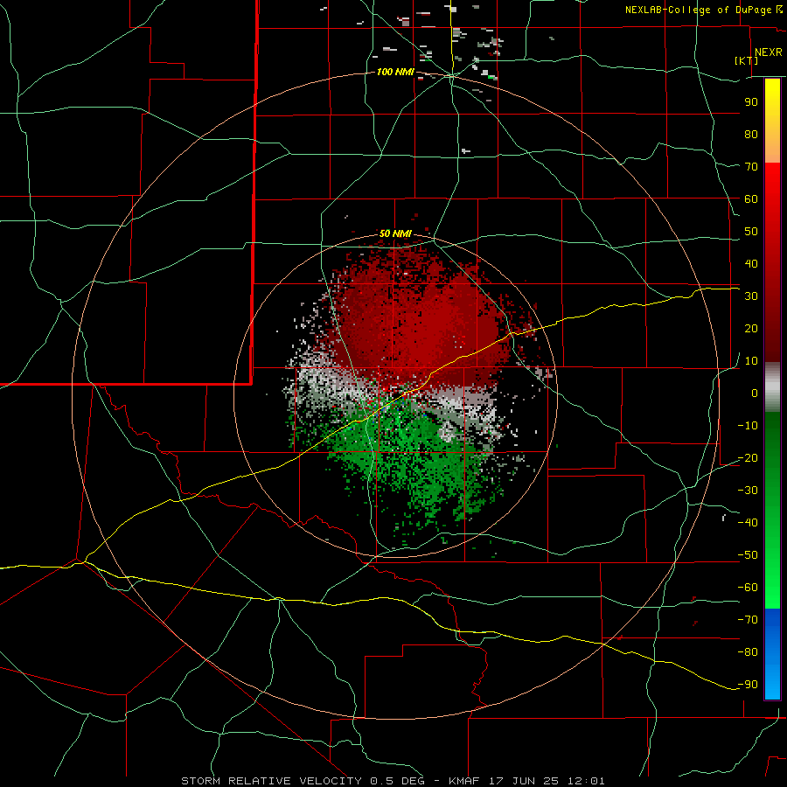Click the "100 NMI" range ring label
Image resolution: width=787 pixels, height=787 pixels.
point(395,73)
